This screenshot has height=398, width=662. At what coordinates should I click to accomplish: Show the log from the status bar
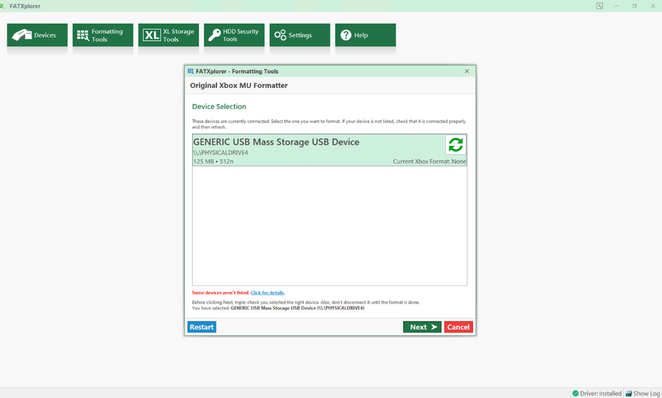click(642, 394)
